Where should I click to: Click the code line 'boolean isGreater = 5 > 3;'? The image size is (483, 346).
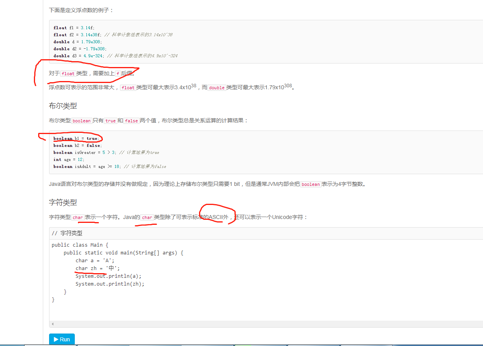click(86, 152)
